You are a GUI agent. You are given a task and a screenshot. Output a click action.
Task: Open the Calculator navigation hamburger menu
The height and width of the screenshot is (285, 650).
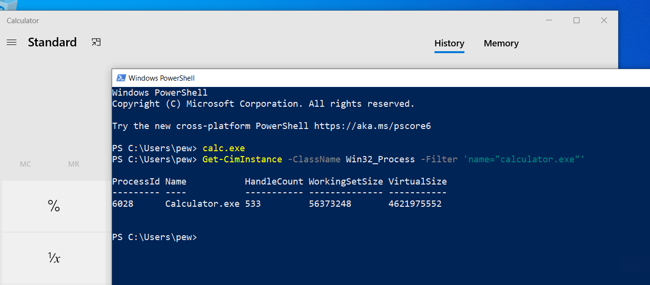click(12, 43)
